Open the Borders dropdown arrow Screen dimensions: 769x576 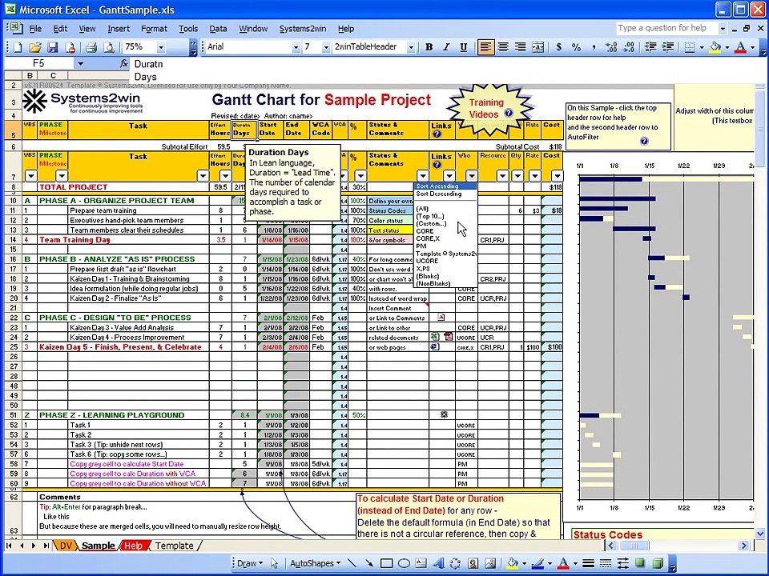(x=702, y=47)
